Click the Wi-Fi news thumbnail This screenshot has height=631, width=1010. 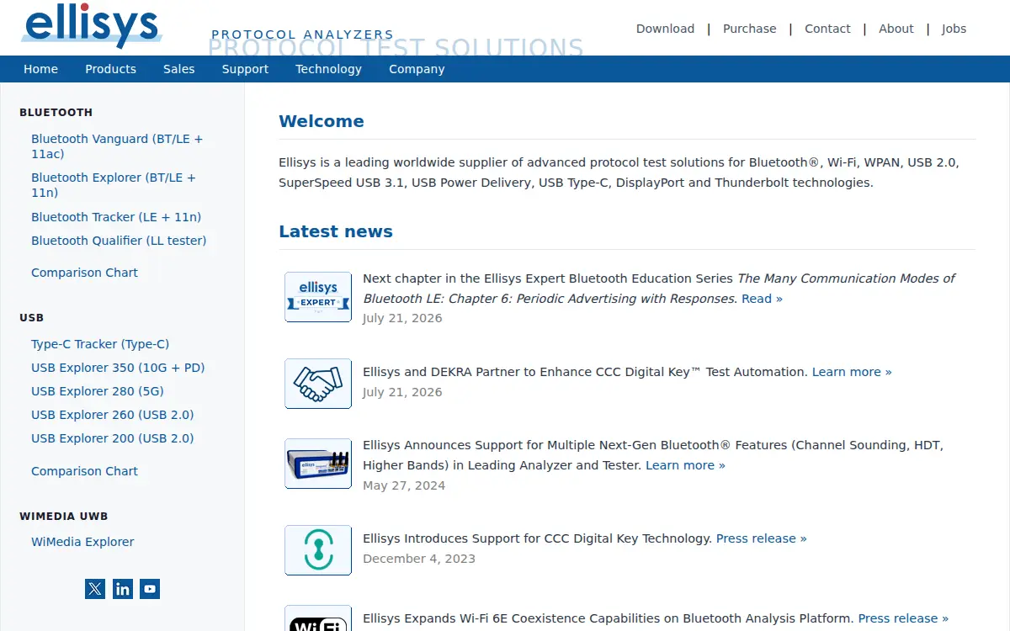tap(318, 618)
